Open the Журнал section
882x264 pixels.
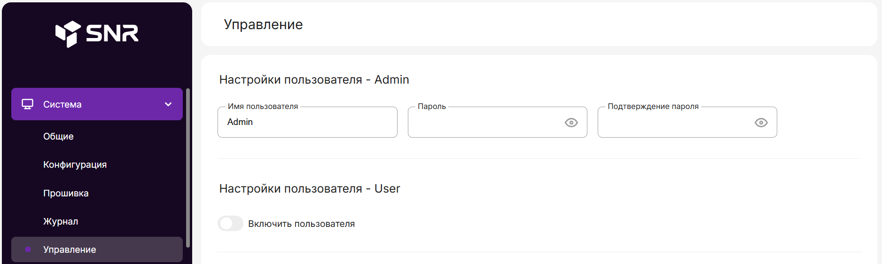click(61, 221)
